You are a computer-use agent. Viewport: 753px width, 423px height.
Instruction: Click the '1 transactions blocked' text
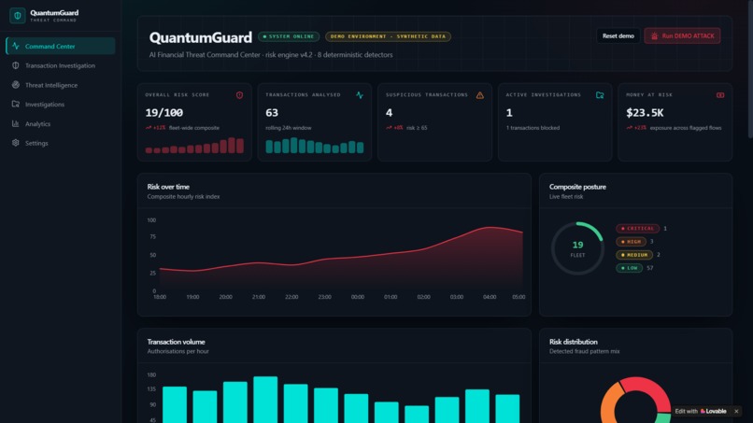click(x=533, y=128)
